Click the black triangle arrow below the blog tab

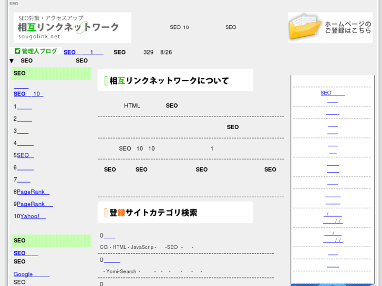click(x=12, y=61)
